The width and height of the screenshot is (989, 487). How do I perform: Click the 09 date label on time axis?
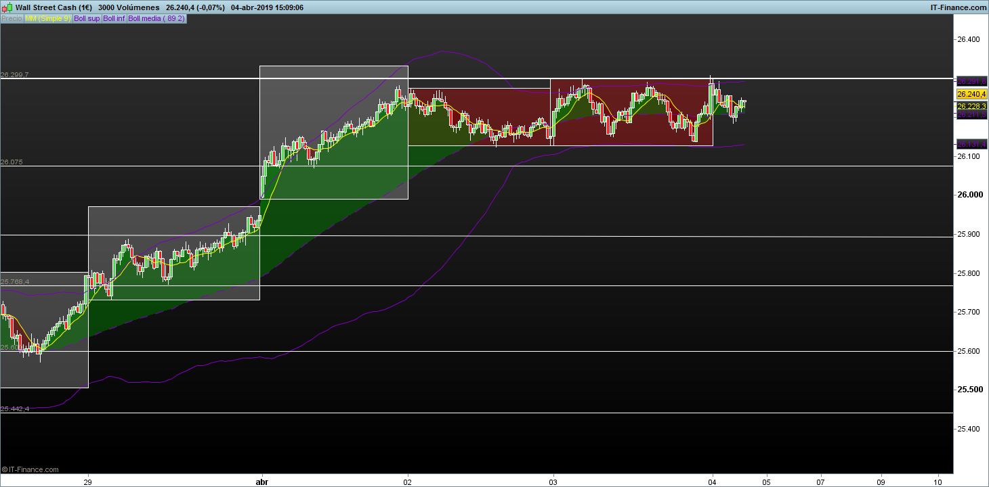(881, 483)
